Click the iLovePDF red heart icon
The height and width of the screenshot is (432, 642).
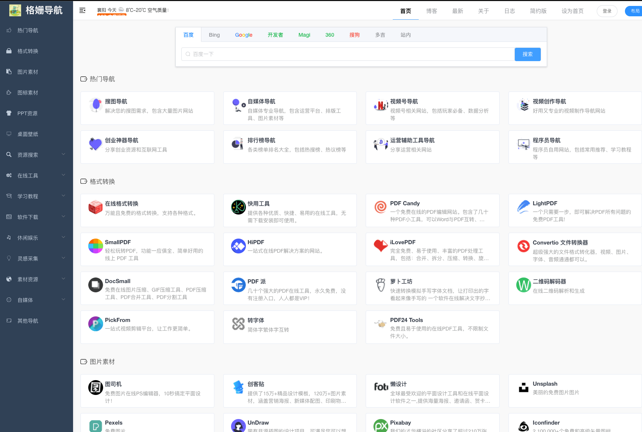pos(381,246)
